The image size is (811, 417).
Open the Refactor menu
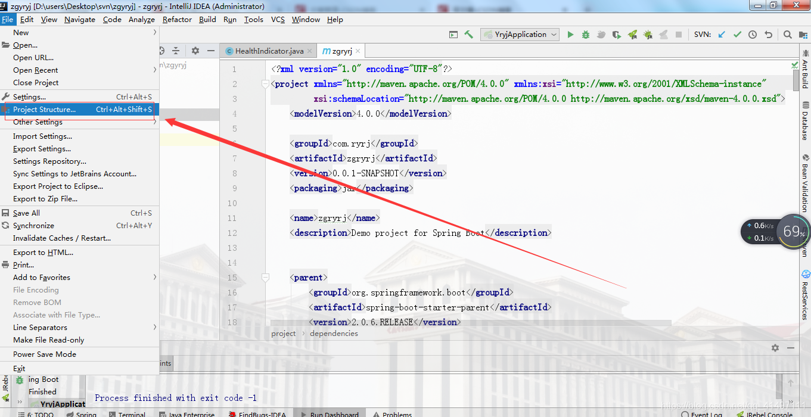pos(177,19)
